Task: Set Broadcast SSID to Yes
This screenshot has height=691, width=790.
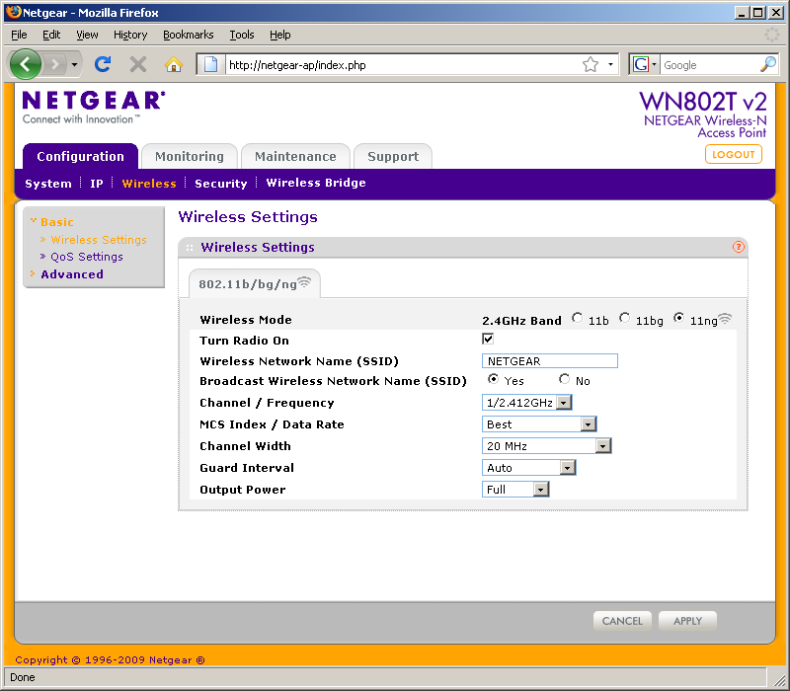Action: [493, 379]
